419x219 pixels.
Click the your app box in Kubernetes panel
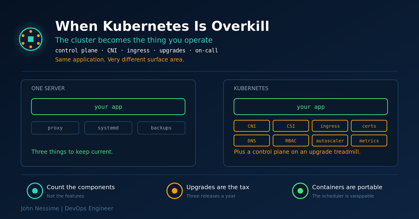pyautogui.click(x=311, y=107)
